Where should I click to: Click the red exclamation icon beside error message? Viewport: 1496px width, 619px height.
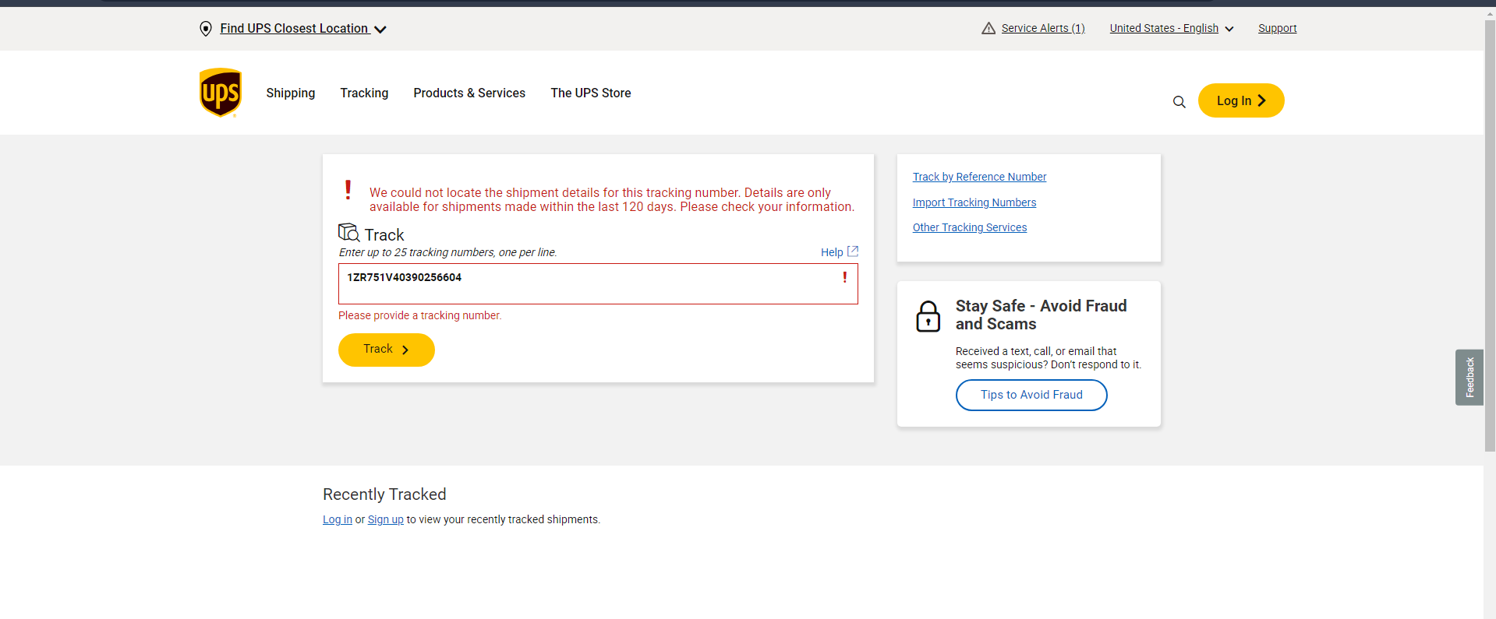point(348,190)
